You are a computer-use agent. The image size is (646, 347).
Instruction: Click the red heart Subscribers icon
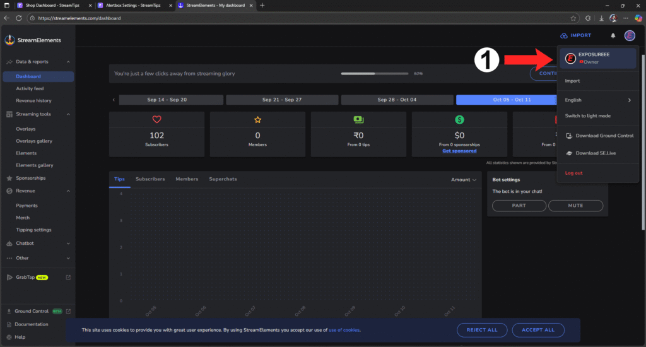pos(156,120)
